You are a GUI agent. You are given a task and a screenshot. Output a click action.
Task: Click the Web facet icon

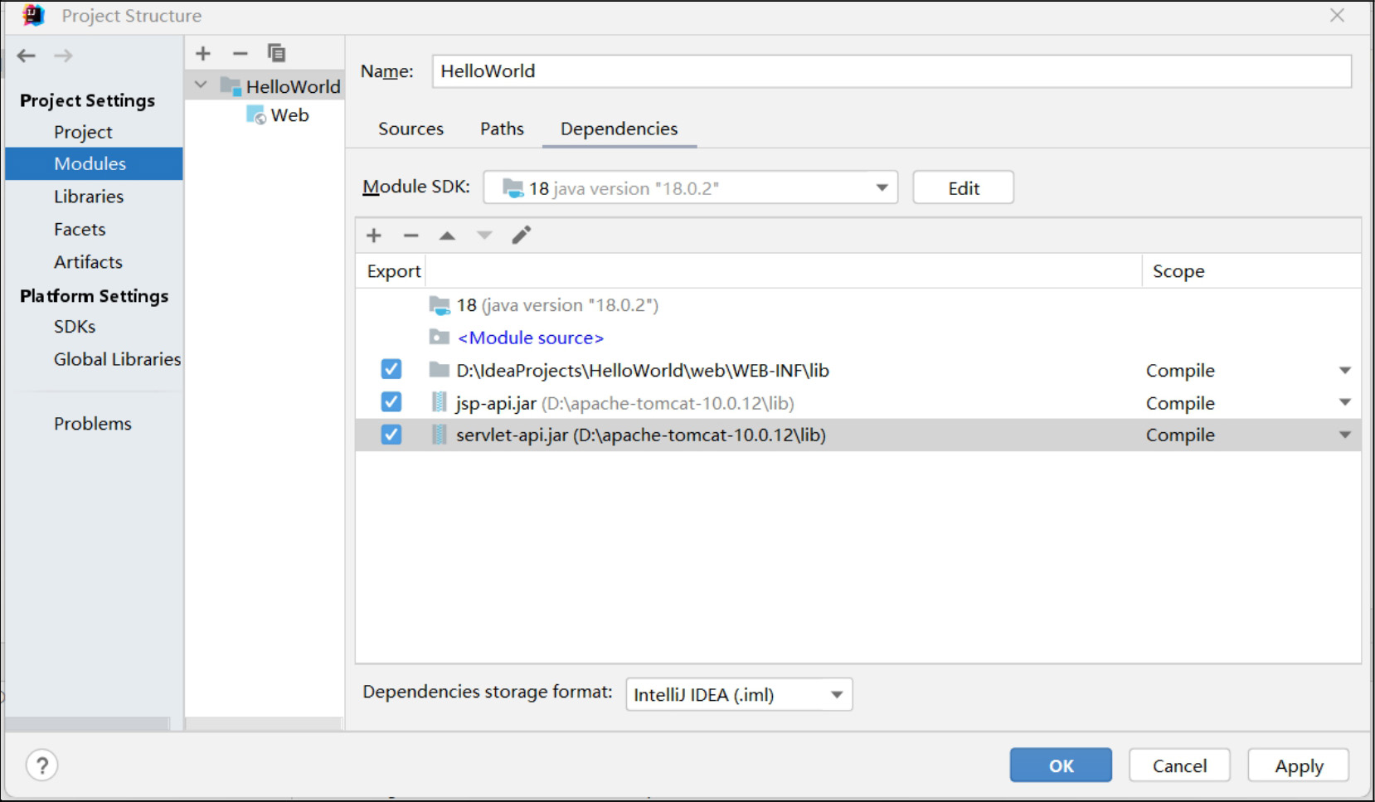[256, 115]
